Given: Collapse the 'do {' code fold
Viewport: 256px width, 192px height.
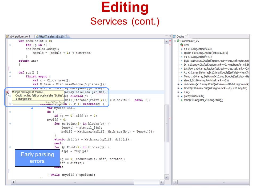Looking at the screenshot, I should coord(10,112).
